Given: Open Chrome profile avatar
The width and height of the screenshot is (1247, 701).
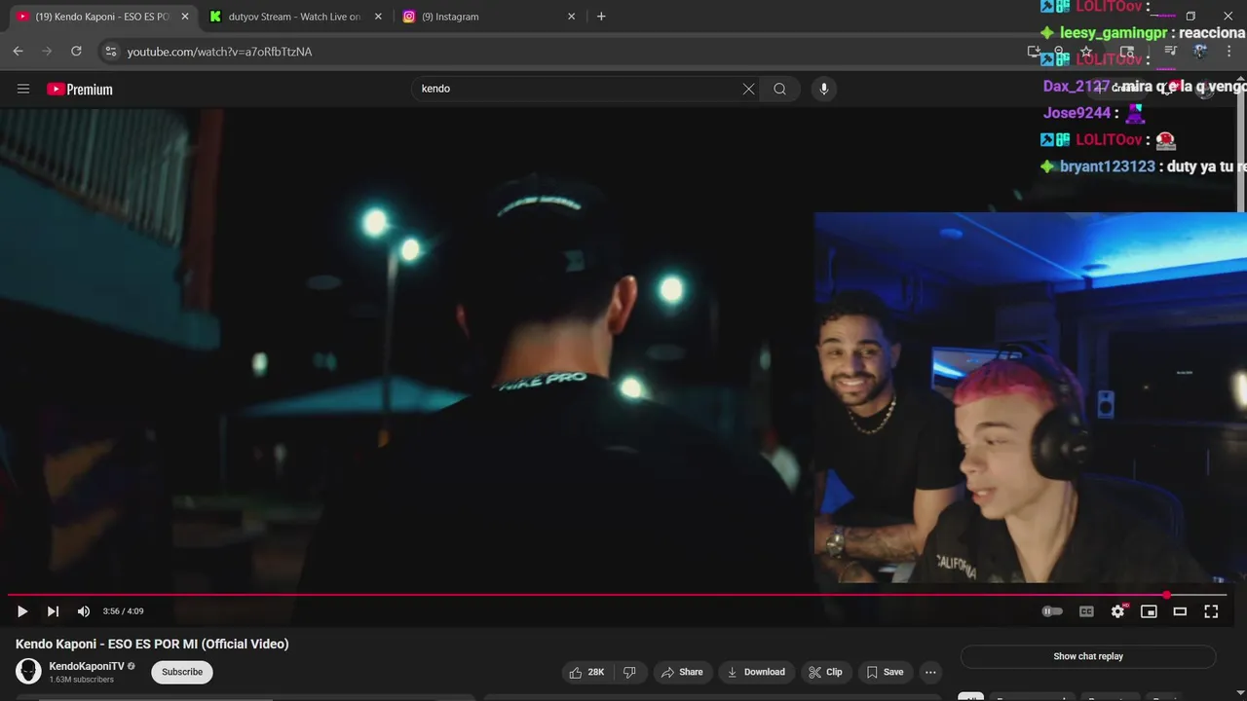Looking at the screenshot, I should tap(1200, 52).
